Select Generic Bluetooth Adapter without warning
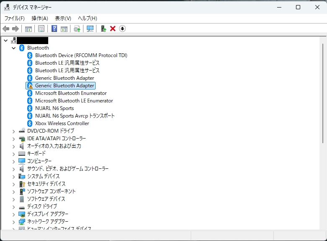The width and height of the screenshot is (327, 241). [x=65, y=78]
